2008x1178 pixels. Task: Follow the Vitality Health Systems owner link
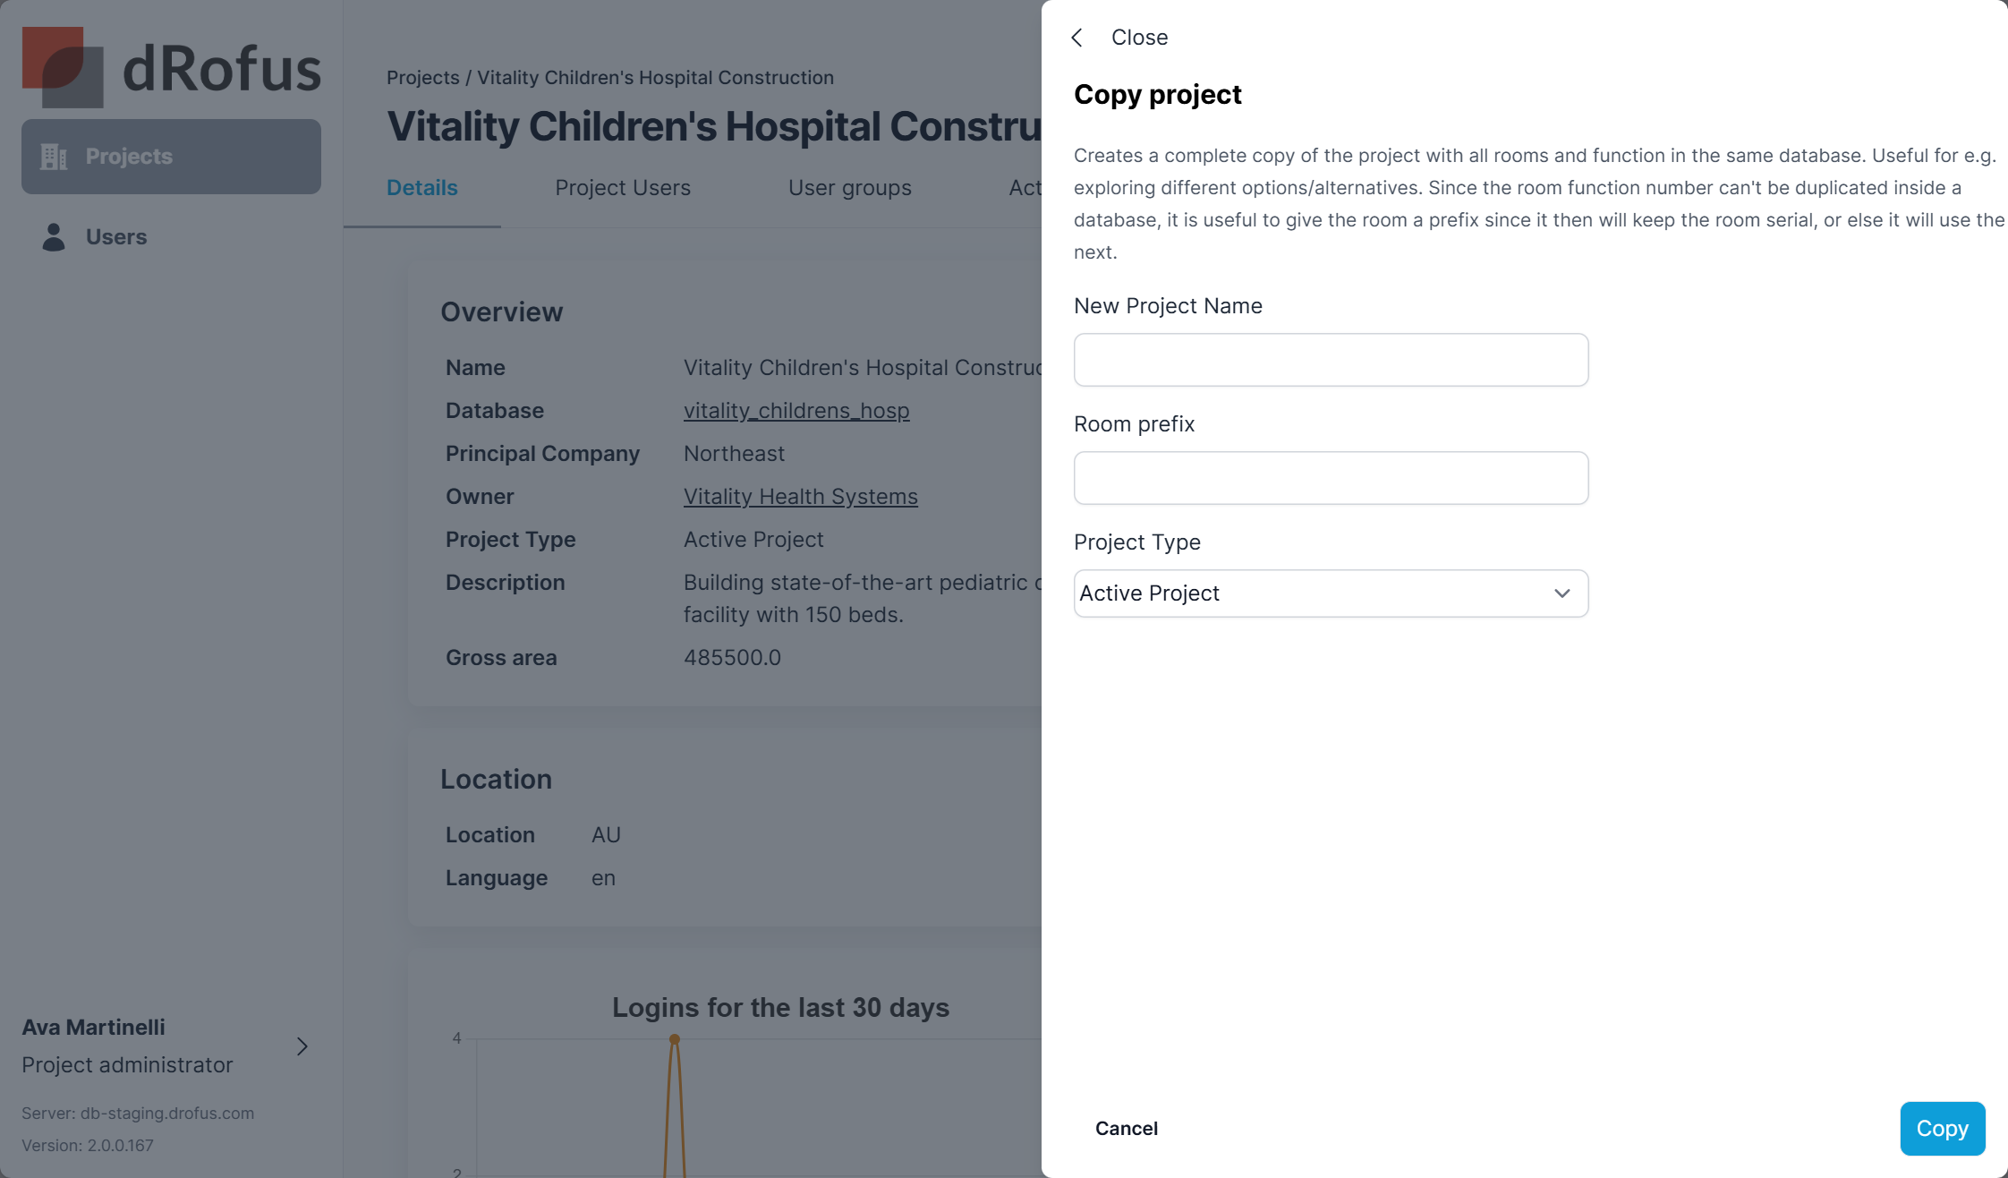pyautogui.click(x=800, y=497)
